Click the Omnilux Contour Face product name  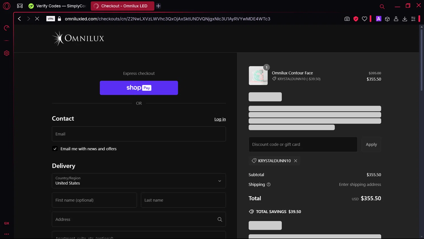click(x=292, y=73)
